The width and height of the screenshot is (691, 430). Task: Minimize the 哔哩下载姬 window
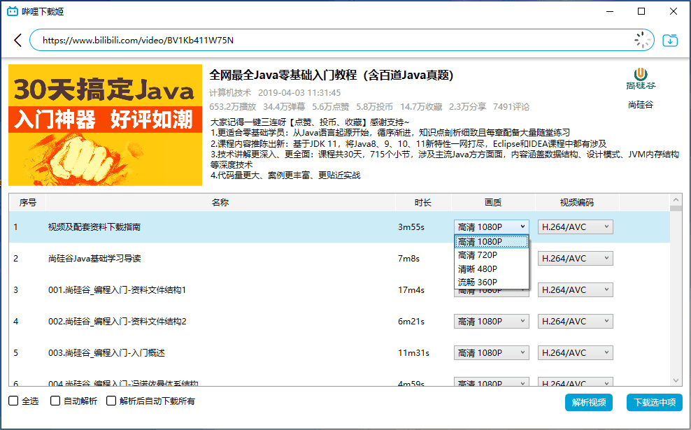point(609,11)
